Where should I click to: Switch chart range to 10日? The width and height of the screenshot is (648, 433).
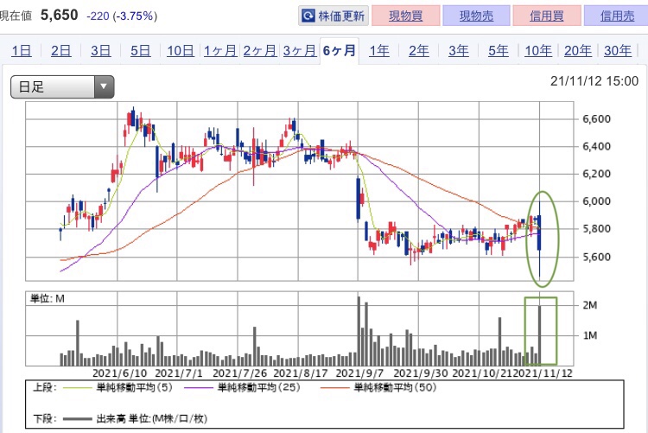(x=181, y=51)
